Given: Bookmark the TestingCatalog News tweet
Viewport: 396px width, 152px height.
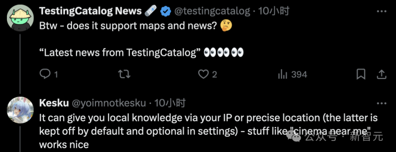Looking at the screenshot, I should click(361, 74).
